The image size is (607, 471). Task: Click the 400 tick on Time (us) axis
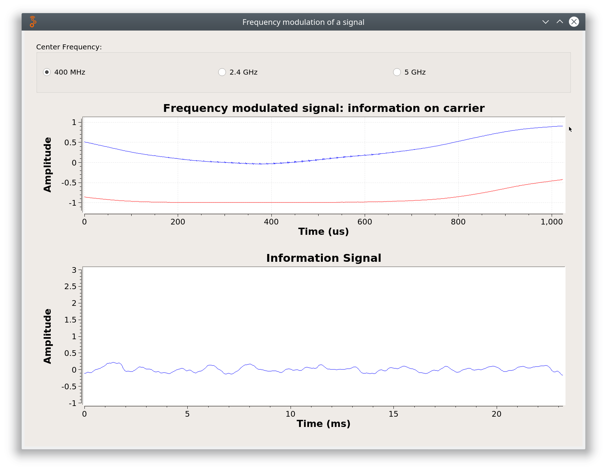click(271, 222)
